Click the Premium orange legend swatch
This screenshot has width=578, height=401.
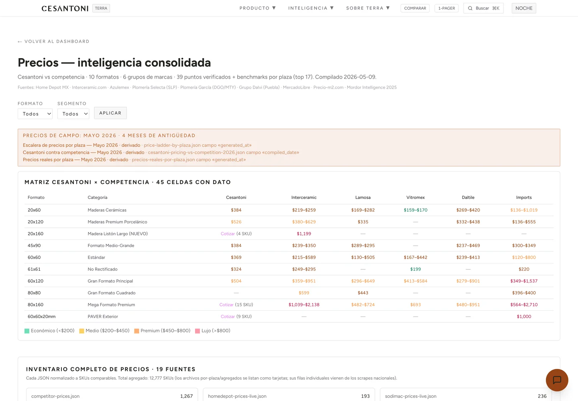tap(136, 331)
